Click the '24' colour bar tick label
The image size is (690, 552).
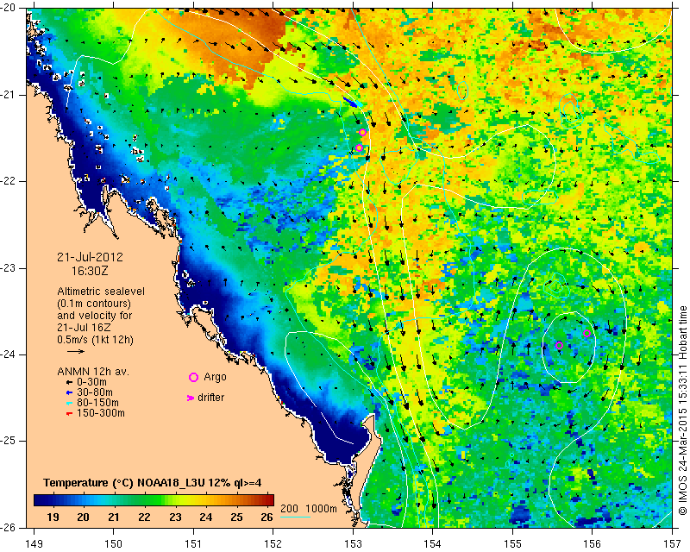206,517
